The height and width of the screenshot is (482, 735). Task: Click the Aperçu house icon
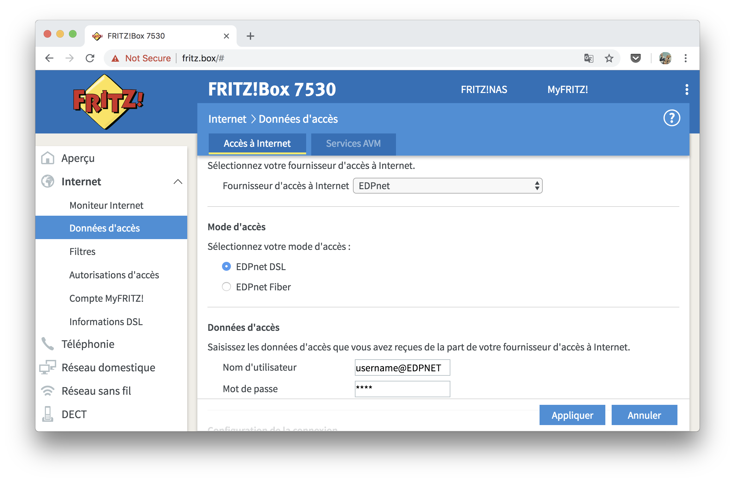(48, 158)
